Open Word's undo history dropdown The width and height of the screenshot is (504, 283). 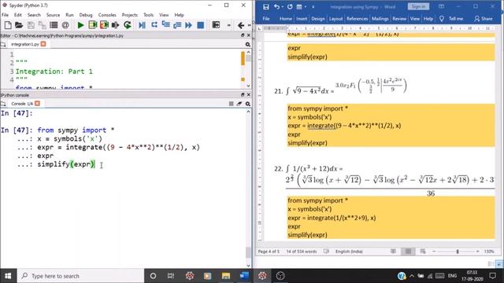(x=283, y=7)
